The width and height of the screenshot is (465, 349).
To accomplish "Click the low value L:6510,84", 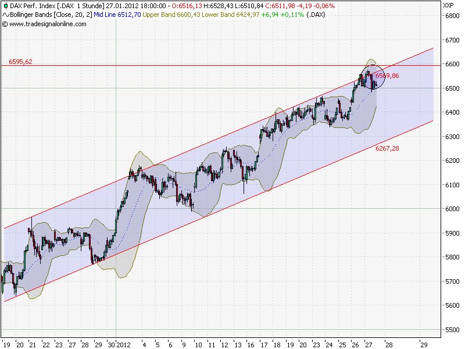I will click(x=249, y=6).
